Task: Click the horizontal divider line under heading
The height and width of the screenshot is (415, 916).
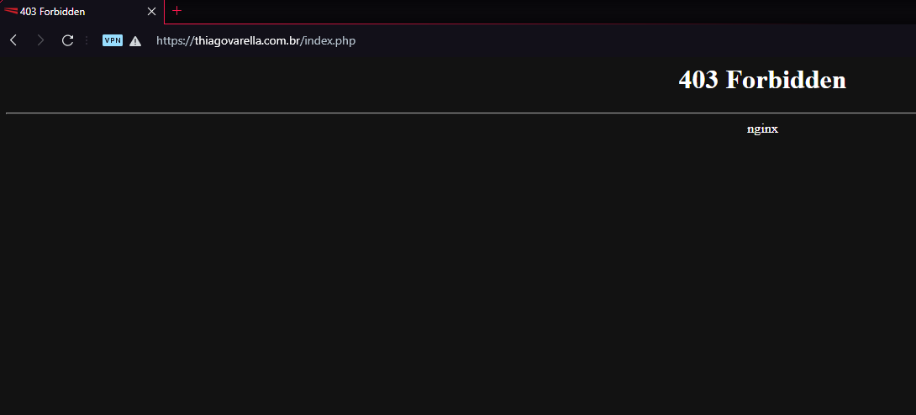Action: click(420, 112)
